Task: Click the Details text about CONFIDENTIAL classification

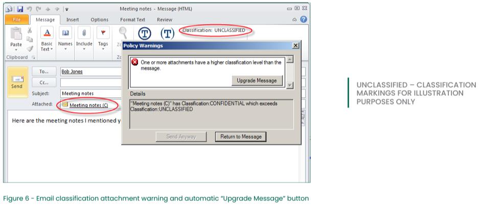Action: click(x=204, y=106)
